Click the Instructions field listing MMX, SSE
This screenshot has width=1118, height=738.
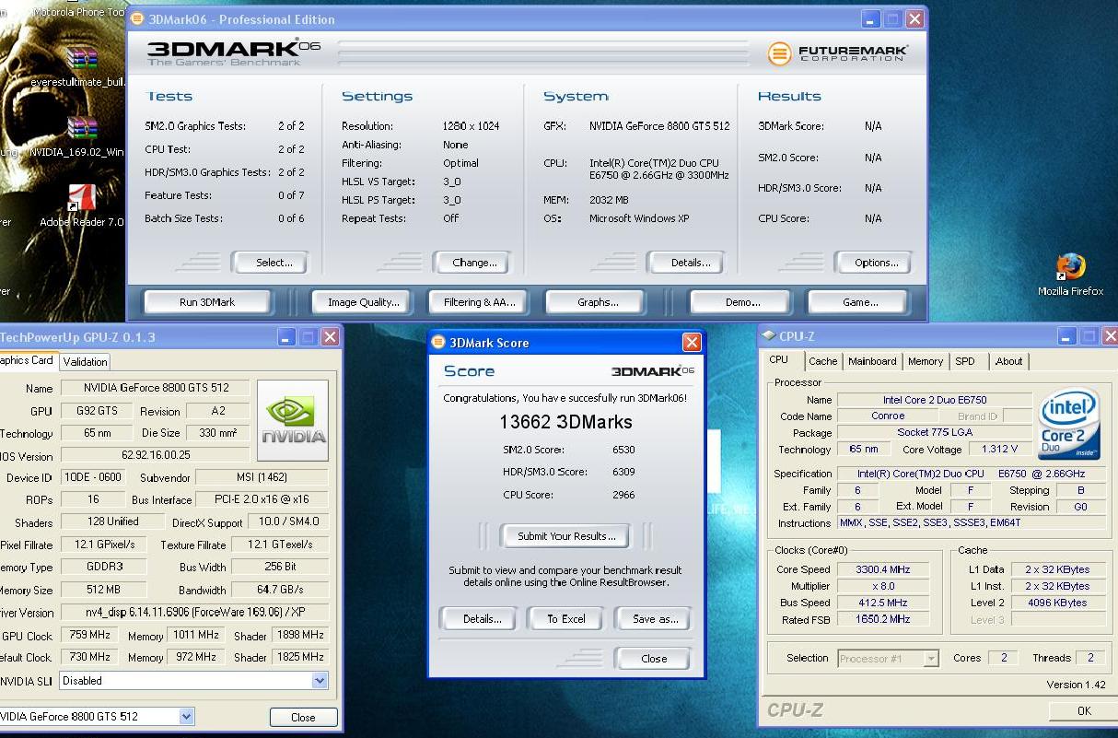click(x=972, y=522)
